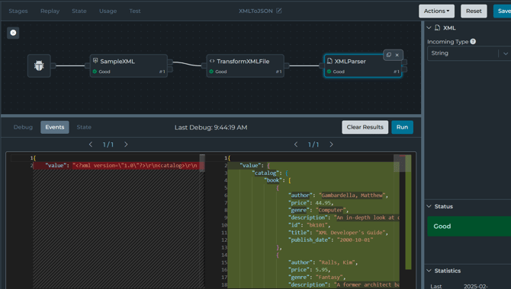Click the Save button
Viewport: 511px width, 289px height.
(x=502, y=11)
